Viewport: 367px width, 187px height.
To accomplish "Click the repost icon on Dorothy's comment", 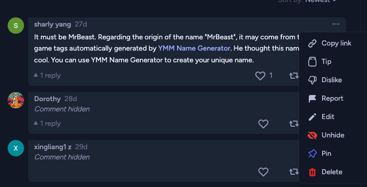I will pyautogui.click(x=294, y=124).
